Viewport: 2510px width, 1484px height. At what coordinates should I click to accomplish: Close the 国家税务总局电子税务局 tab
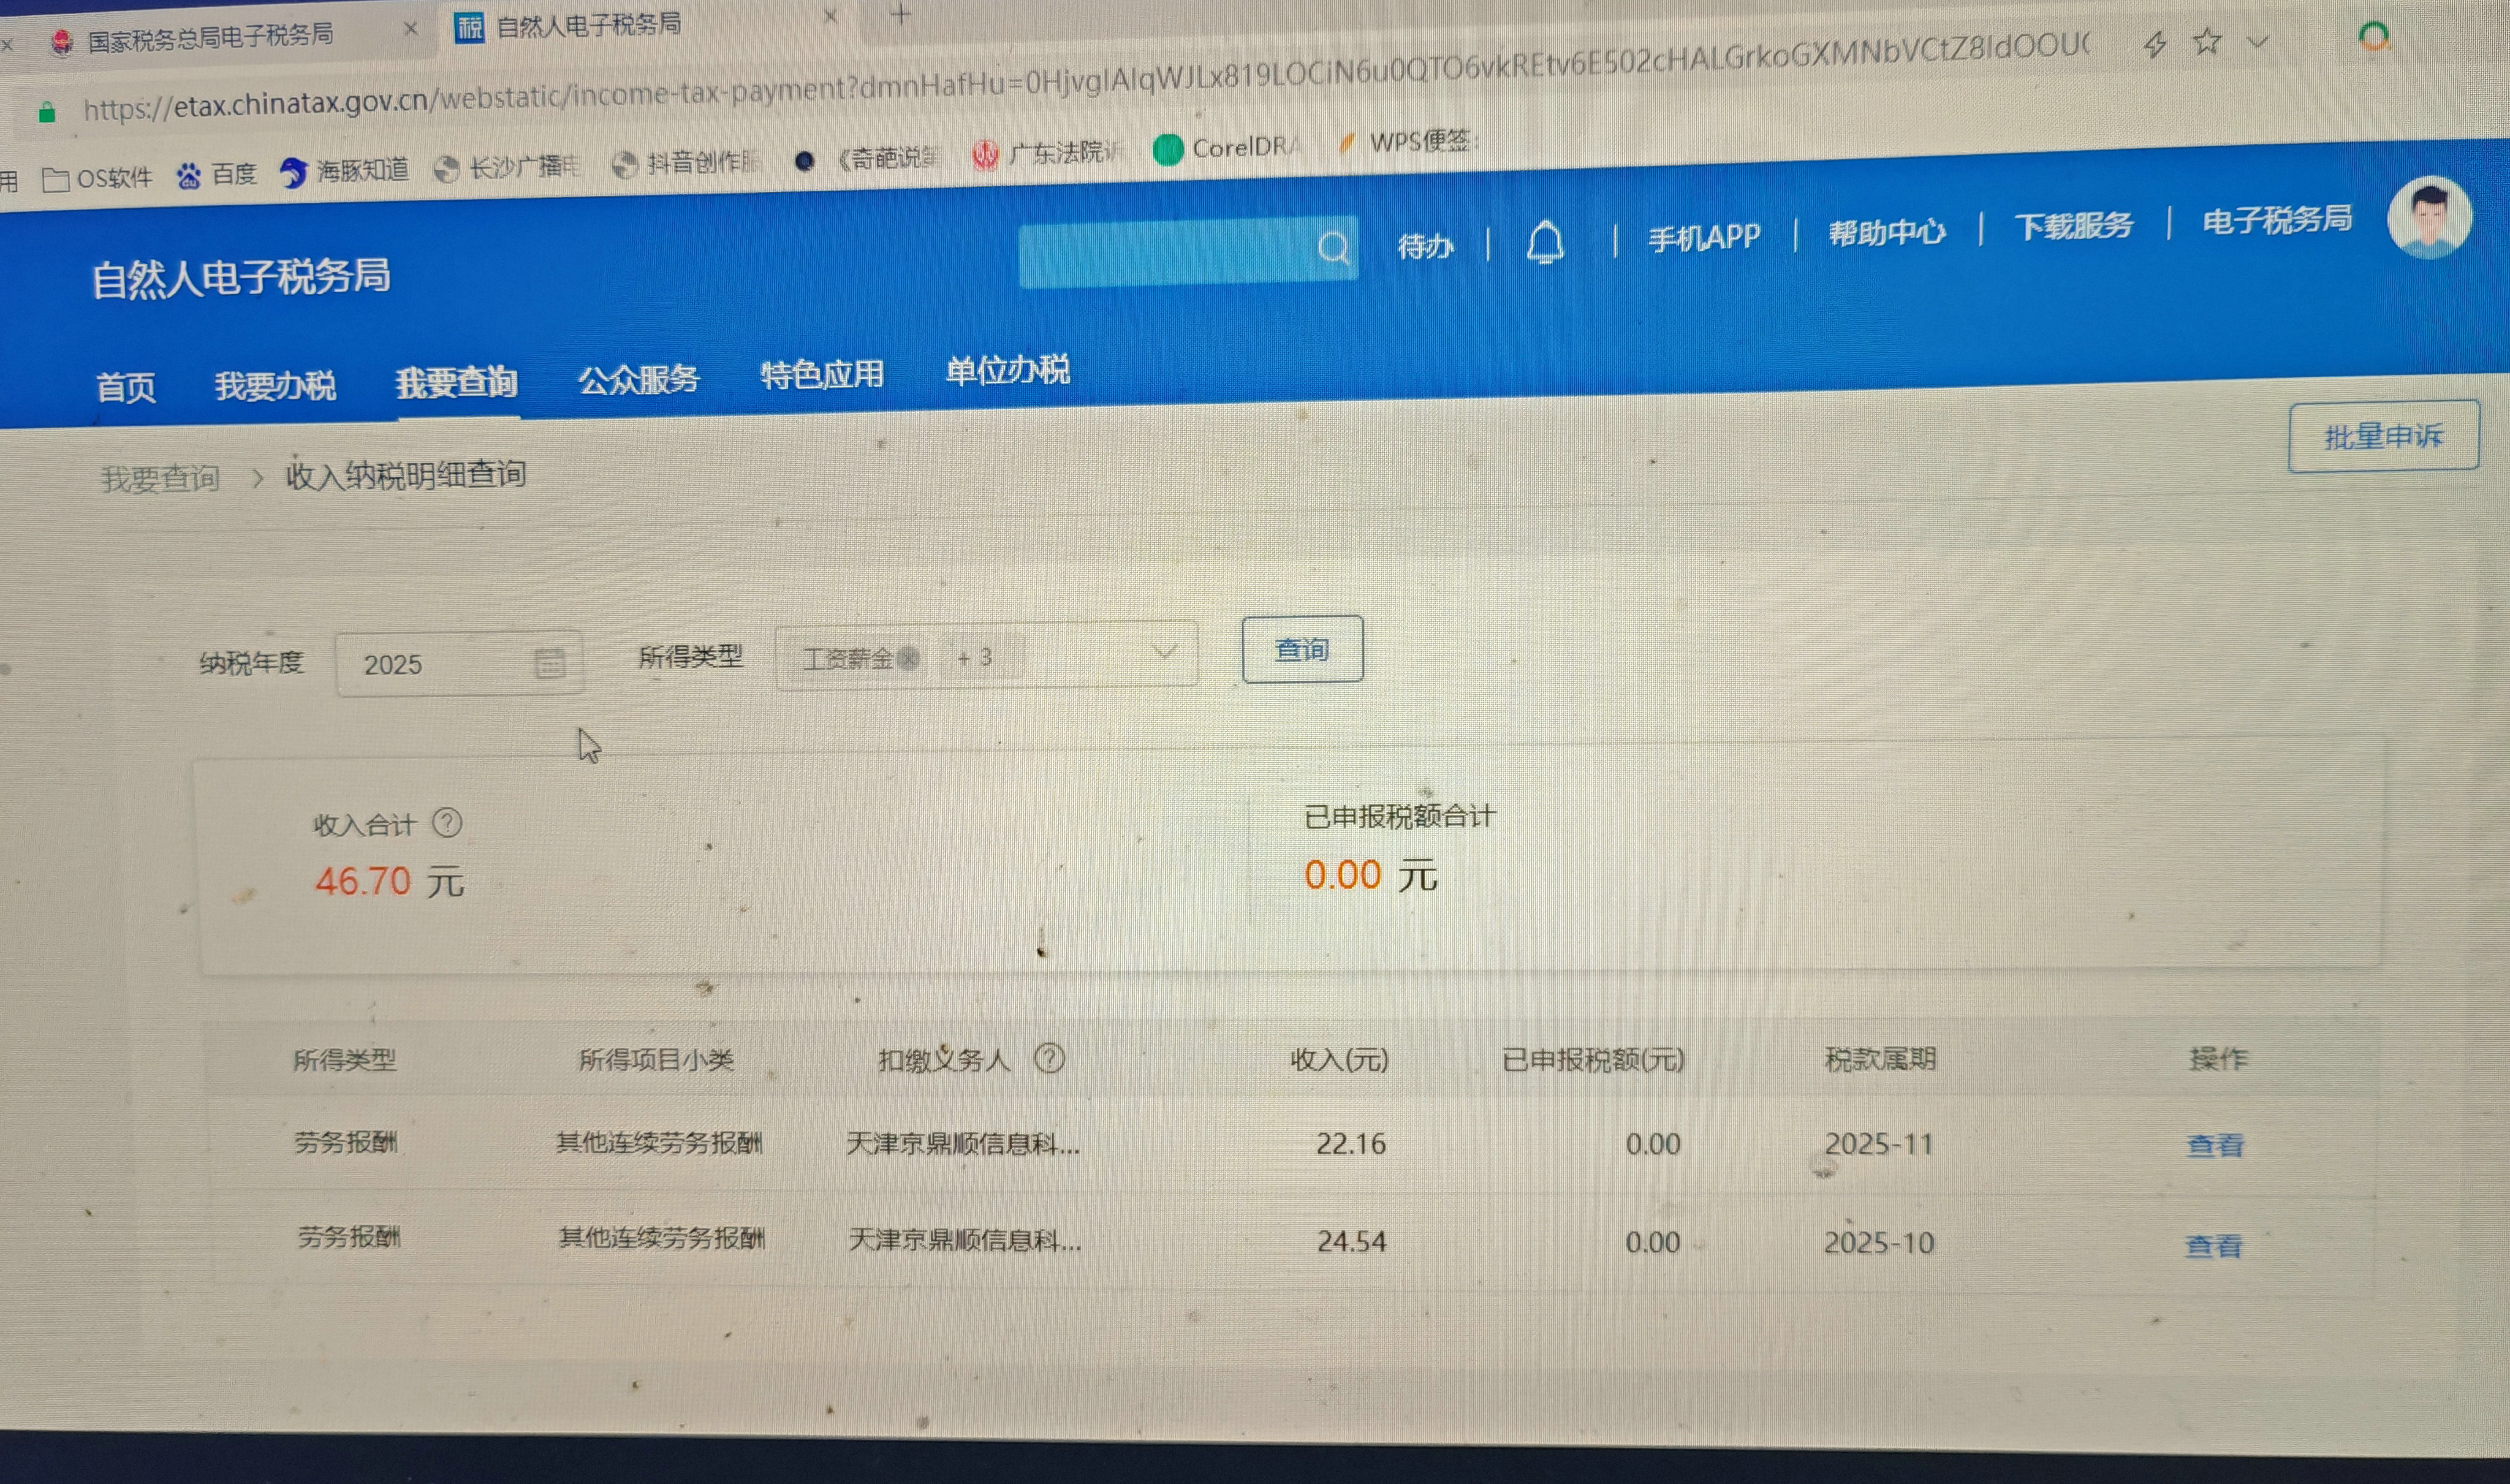[x=410, y=29]
